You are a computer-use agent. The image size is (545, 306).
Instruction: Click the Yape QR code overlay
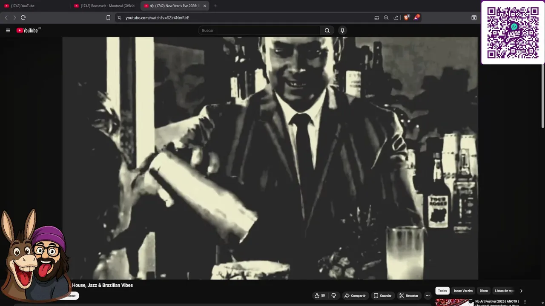[513, 33]
